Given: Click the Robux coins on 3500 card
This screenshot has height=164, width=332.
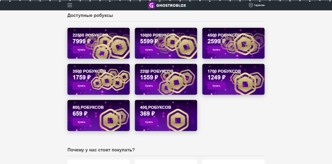Looking at the screenshot, I should pyautogui.click(x=111, y=80).
